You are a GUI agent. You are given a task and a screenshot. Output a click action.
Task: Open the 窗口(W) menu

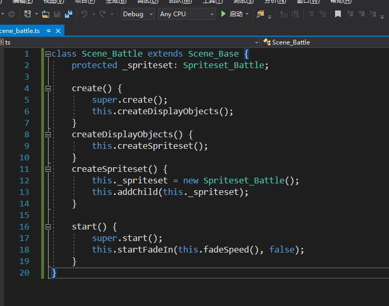(x=308, y=2)
